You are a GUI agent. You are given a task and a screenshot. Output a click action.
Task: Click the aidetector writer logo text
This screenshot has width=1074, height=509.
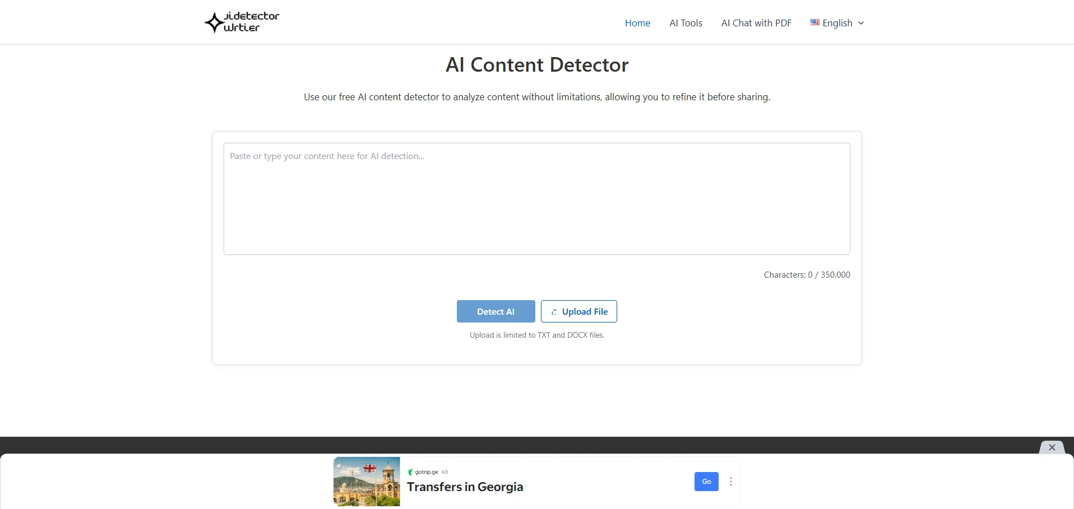(x=251, y=22)
